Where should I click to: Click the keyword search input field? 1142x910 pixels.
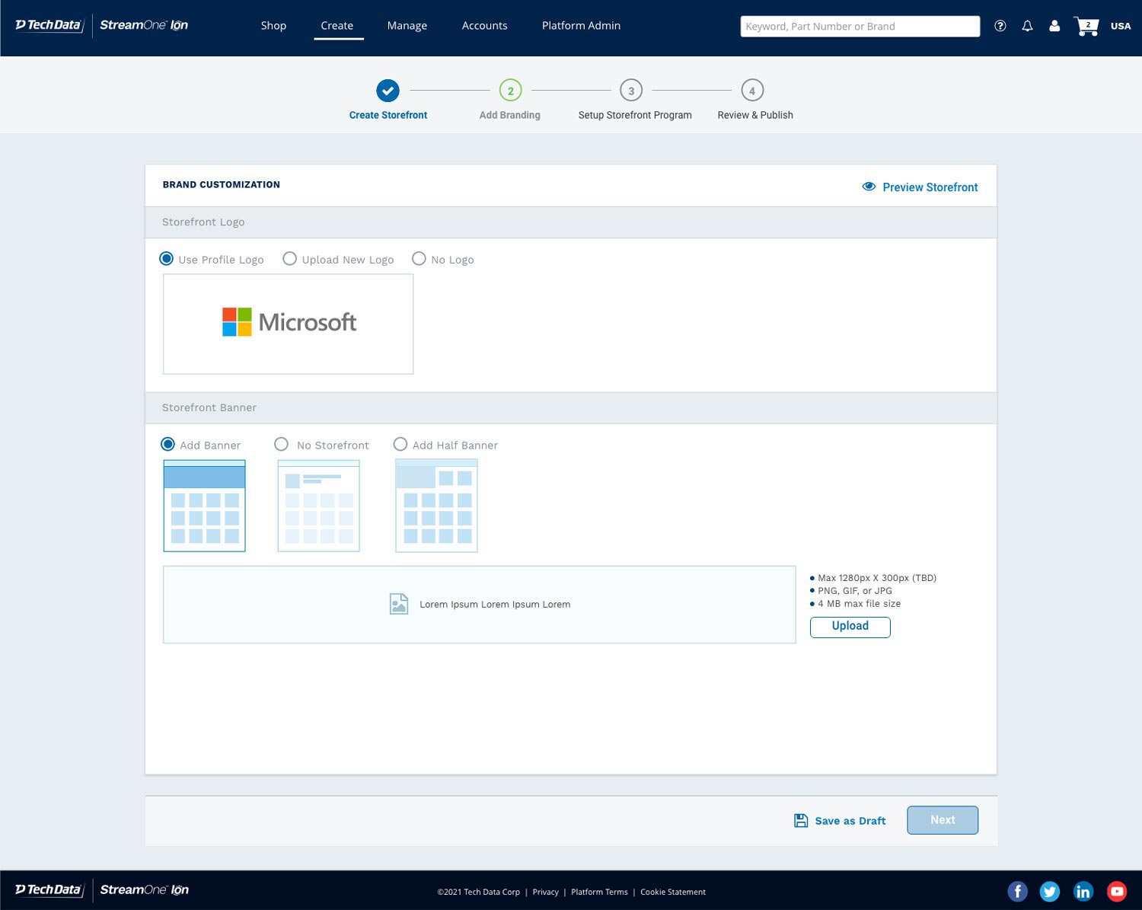point(860,26)
